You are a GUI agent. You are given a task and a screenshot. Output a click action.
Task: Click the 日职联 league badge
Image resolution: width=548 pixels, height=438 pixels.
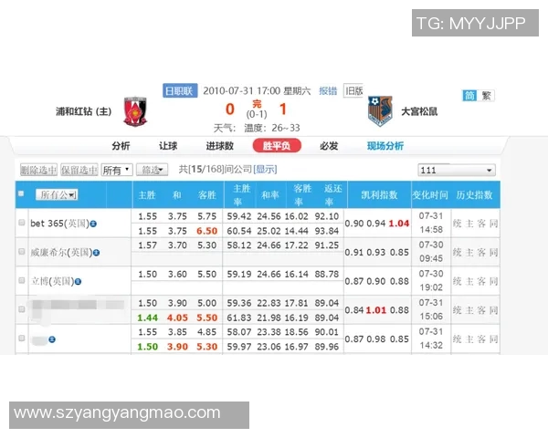(x=180, y=90)
